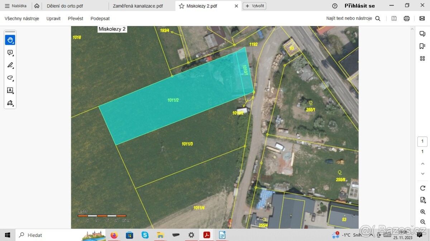The height and width of the screenshot is (241, 430).
Task: Open Firefox from the Windows taskbar
Action: (114, 235)
